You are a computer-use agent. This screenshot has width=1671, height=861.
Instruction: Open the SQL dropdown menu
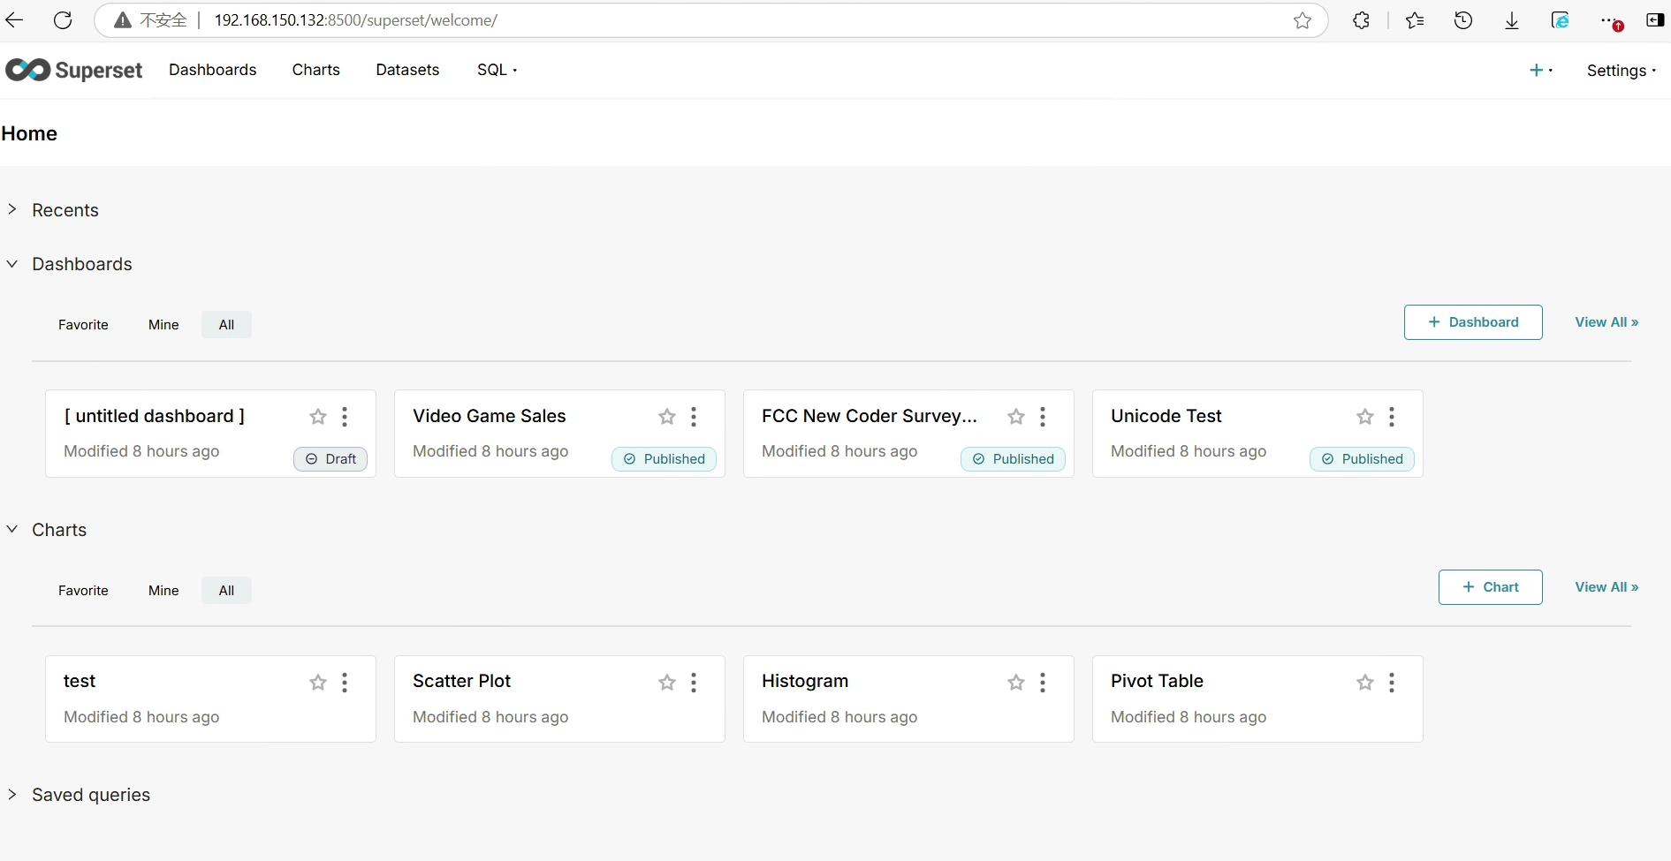tap(497, 70)
